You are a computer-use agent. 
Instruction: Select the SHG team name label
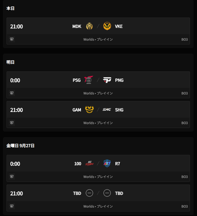(x=119, y=110)
